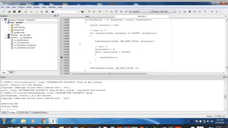Viewport: 228px width, 128px height.
Task: Click the Windows Start button
Action: click(4, 121)
